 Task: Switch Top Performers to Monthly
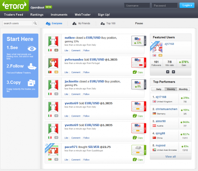(183, 89)
